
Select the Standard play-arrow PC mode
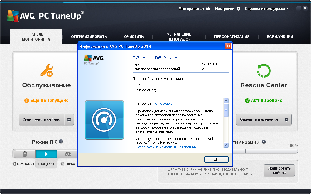(47, 154)
